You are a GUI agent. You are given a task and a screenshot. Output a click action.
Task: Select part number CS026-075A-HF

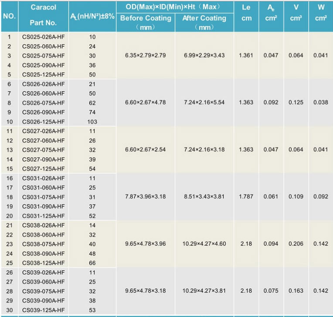(43, 103)
